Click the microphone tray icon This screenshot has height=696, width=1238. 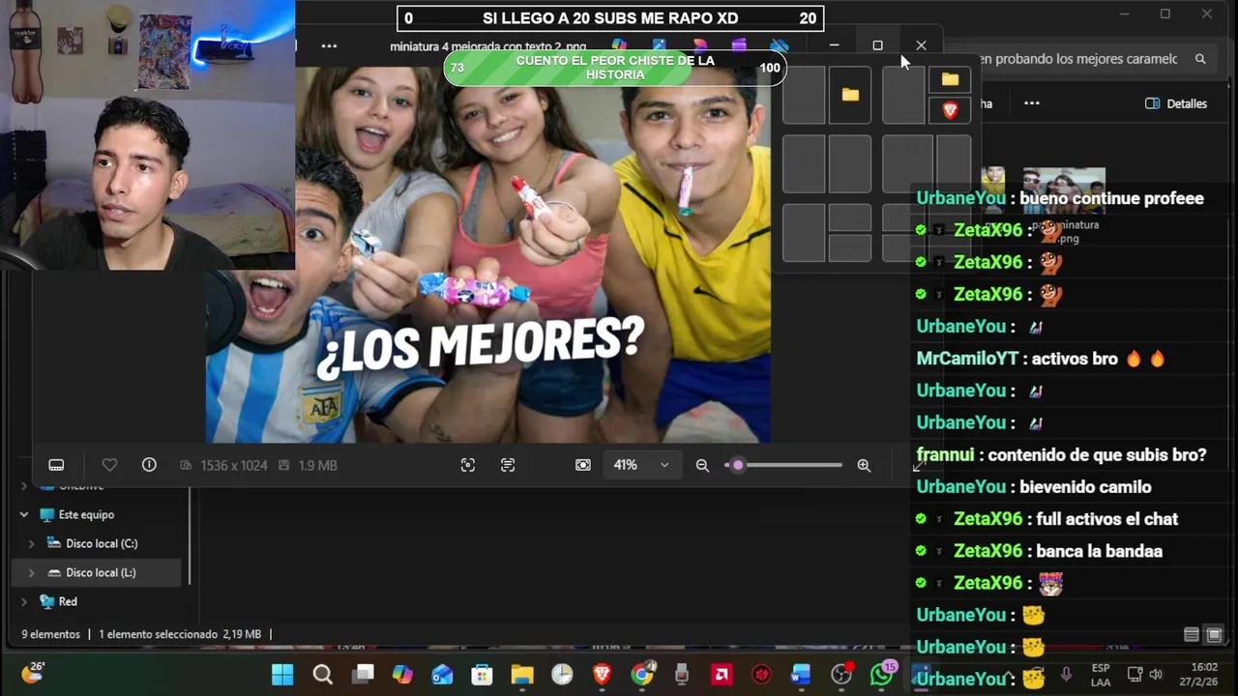[1066, 675]
